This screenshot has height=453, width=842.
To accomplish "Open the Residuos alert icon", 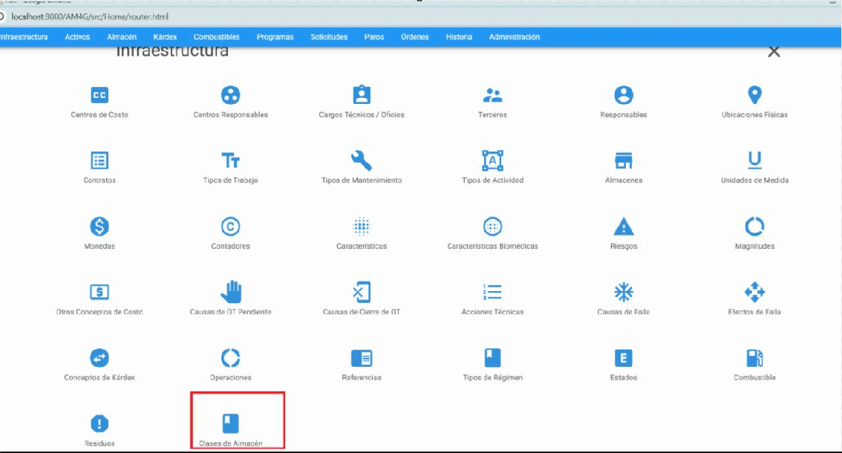I will click(x=99, y=423).
